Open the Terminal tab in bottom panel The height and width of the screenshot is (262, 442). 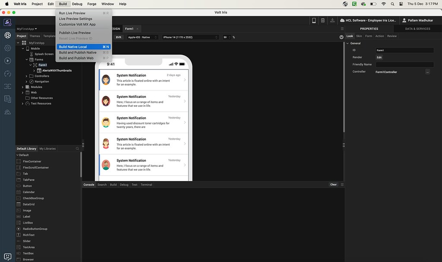point(146,184)
